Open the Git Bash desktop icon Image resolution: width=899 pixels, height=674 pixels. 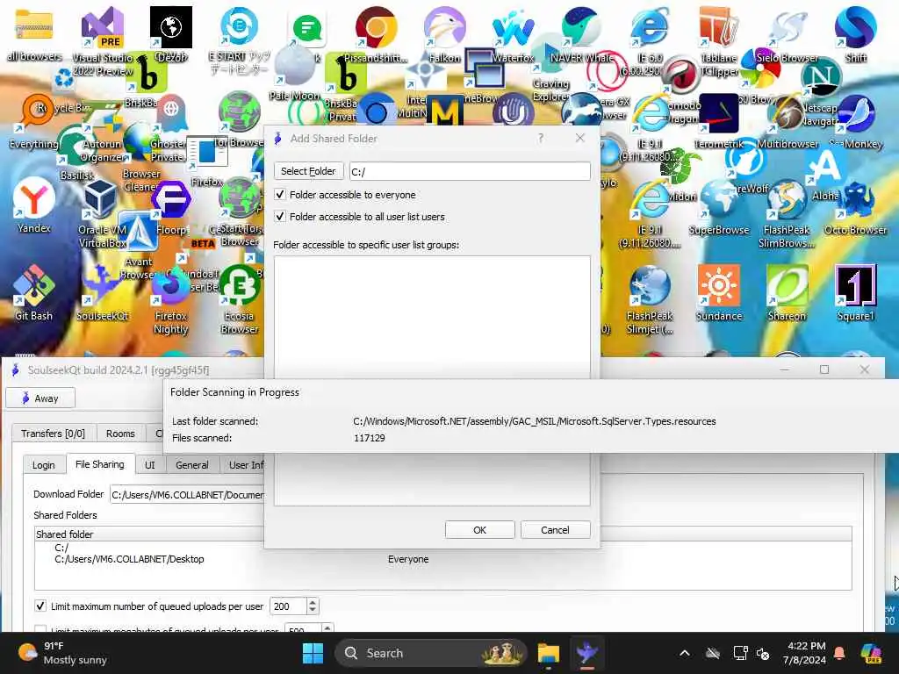click(x=33, y=292)
